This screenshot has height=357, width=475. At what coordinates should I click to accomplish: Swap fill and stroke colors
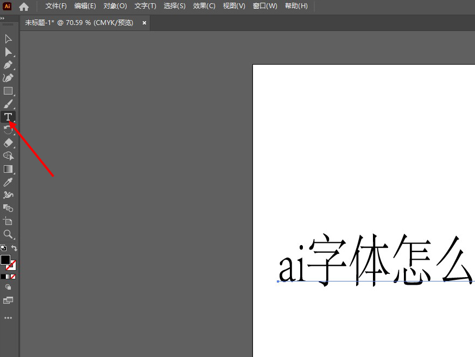(x=15, y=248)
